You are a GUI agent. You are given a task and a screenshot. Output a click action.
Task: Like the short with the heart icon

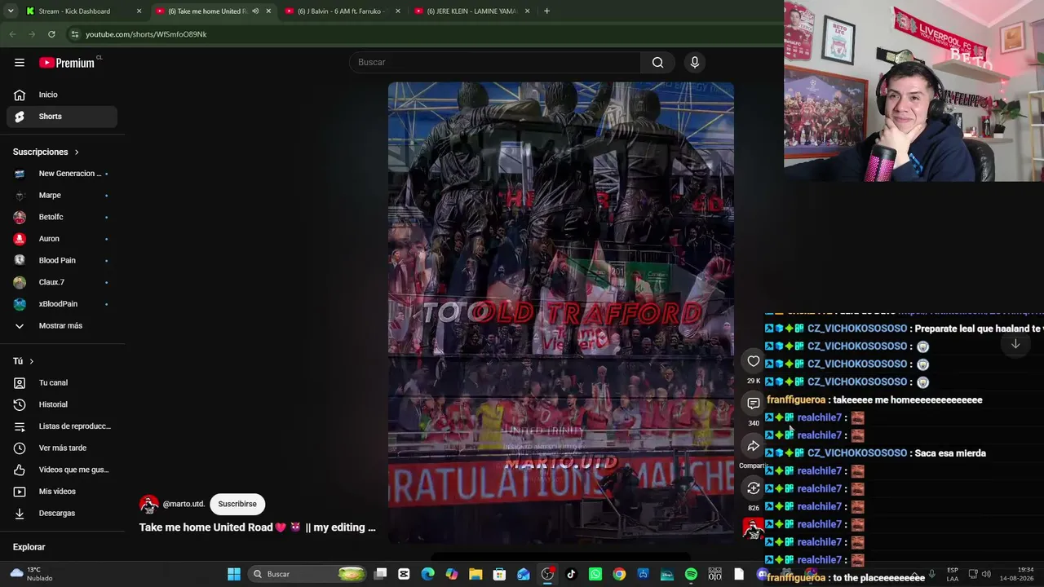[753, 361]
